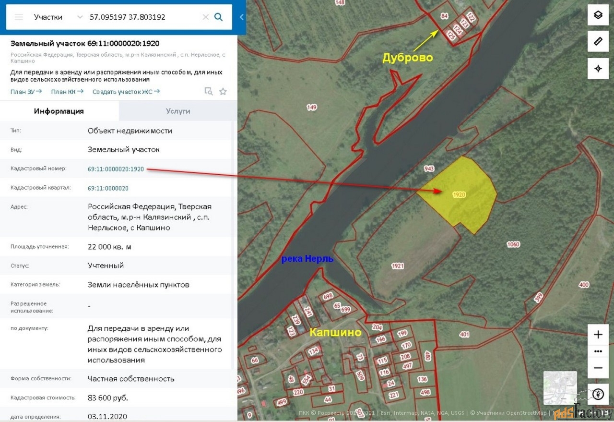
Task: Select parcel 1060 on the map
Action: pyautogui.click(x=513, y=244)
